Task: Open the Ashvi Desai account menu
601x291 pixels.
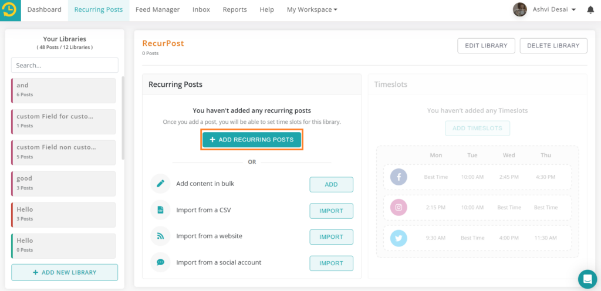Action: pyautogui.click(x=554, y=9)
